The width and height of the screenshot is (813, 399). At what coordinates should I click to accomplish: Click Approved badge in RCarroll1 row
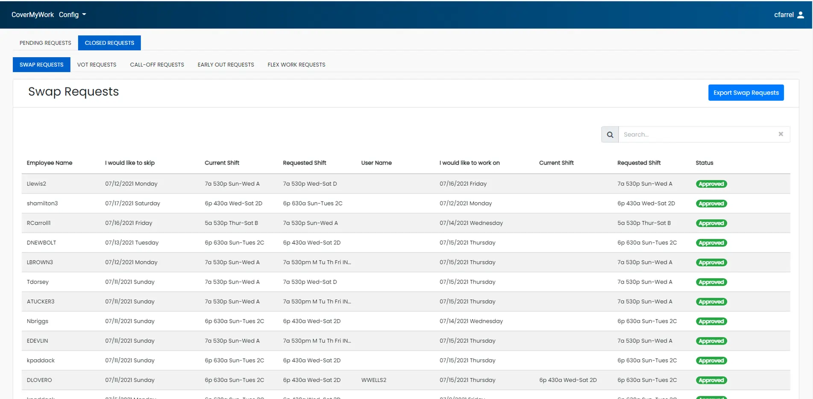pyautogui.click(x=711, y=223)
